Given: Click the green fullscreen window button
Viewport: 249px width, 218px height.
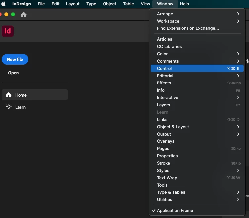Looking at the screenshot, I should coord(13,14).
